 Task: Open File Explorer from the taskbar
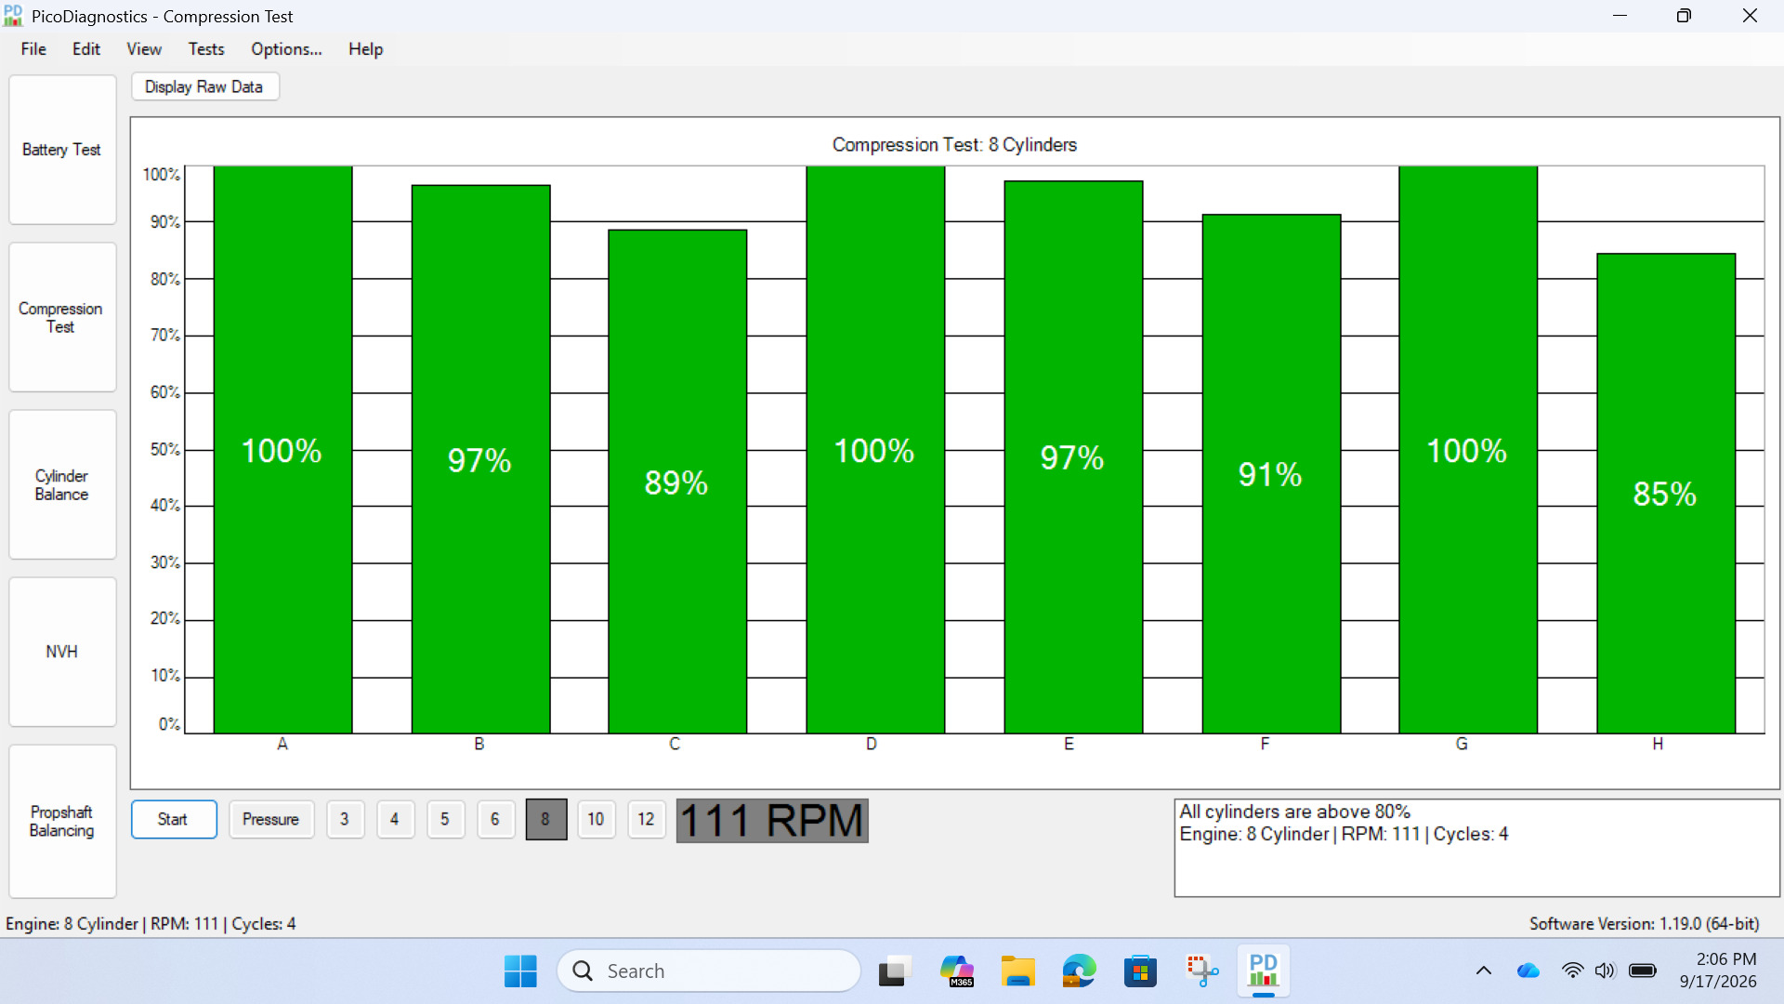point(1017,971)
